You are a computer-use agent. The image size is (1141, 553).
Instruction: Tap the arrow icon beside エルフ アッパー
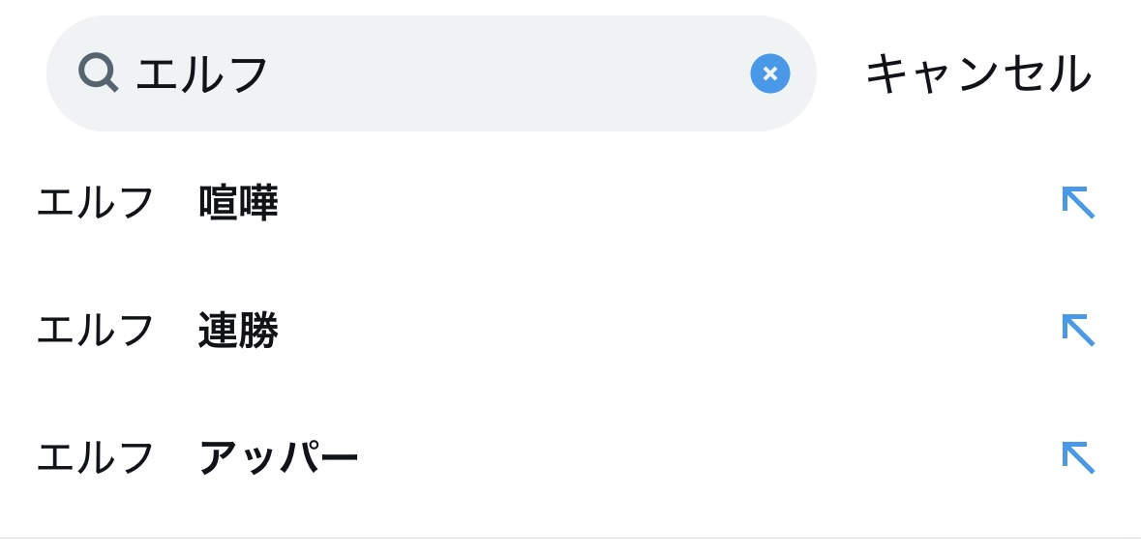[1078, 457]
